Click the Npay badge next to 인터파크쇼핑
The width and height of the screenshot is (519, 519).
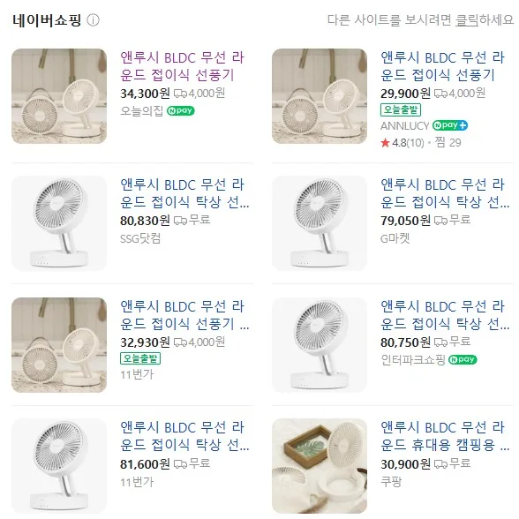(463, 359)
